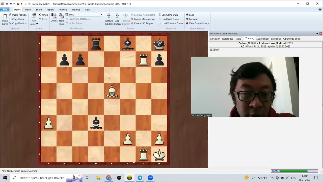Switch to the View ribbon tab

click(87, 10)
